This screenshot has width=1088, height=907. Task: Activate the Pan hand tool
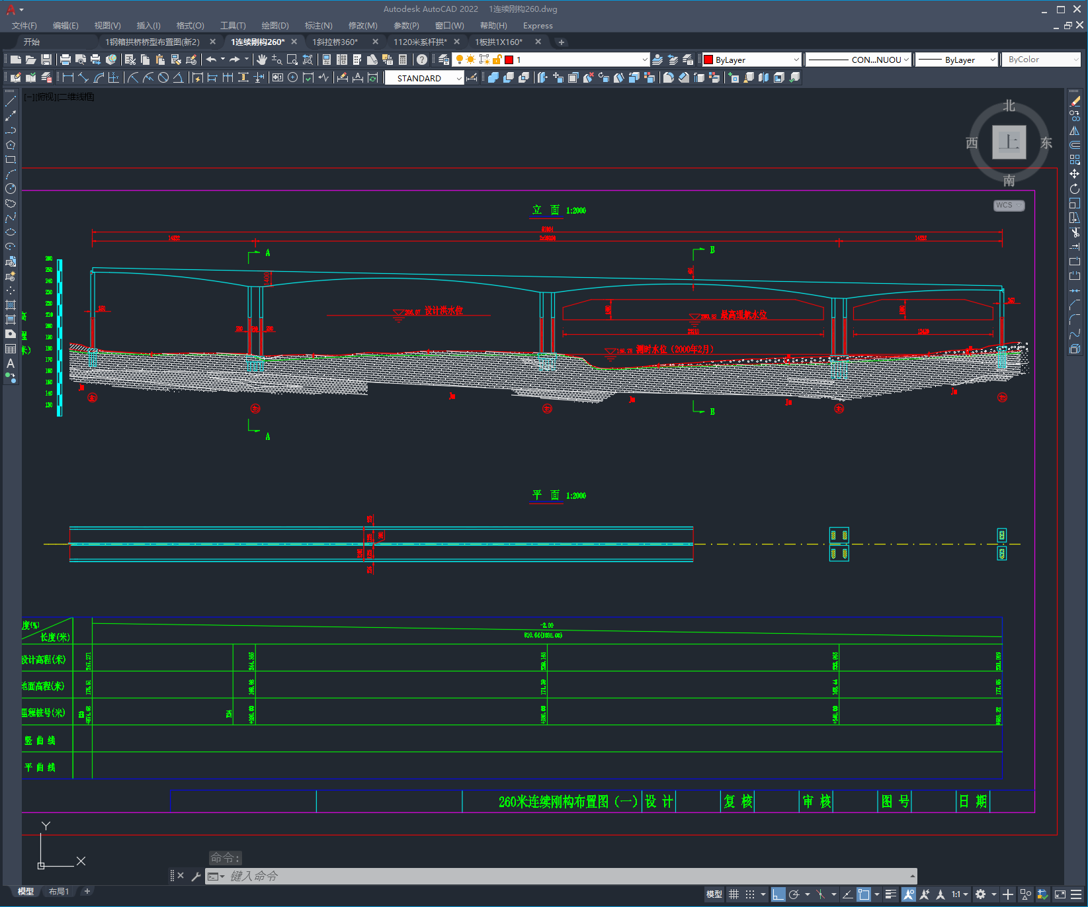tap(262, 60)
